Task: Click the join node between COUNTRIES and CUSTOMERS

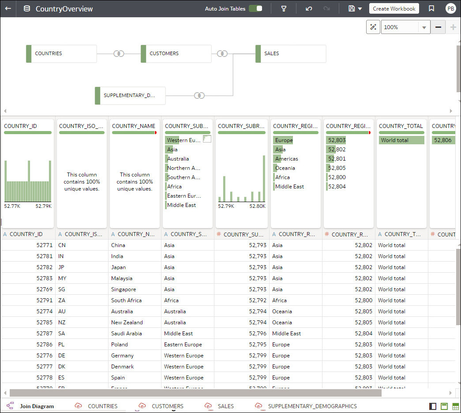Action: coord(118,53)
